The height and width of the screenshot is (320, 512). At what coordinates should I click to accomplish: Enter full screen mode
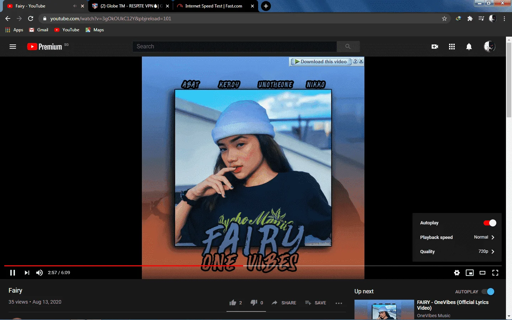coord(495,273)
